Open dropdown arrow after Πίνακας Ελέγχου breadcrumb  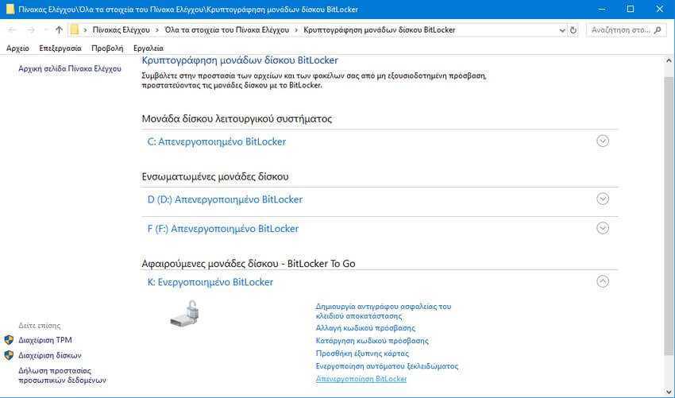click(157, 29)
